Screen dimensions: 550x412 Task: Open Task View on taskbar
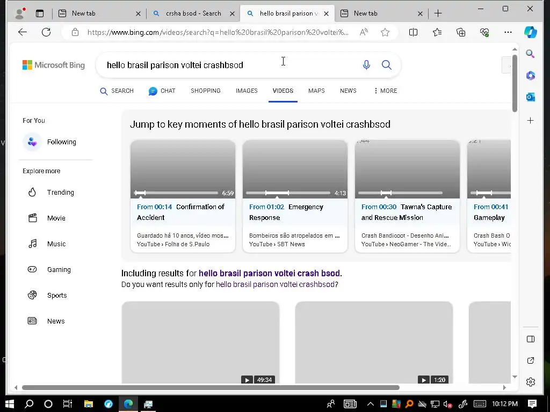pyautogui.click(x=67, y=404)
